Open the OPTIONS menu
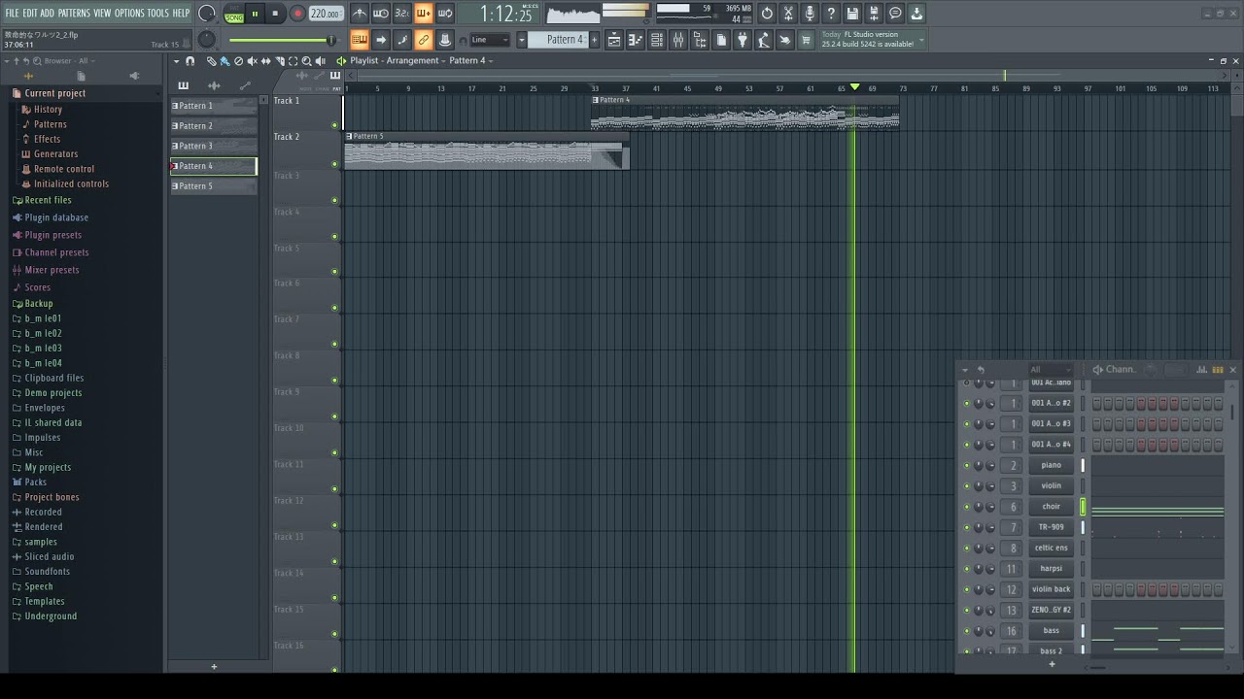The height and width of the screenshot is (699, 1244). 129,13
